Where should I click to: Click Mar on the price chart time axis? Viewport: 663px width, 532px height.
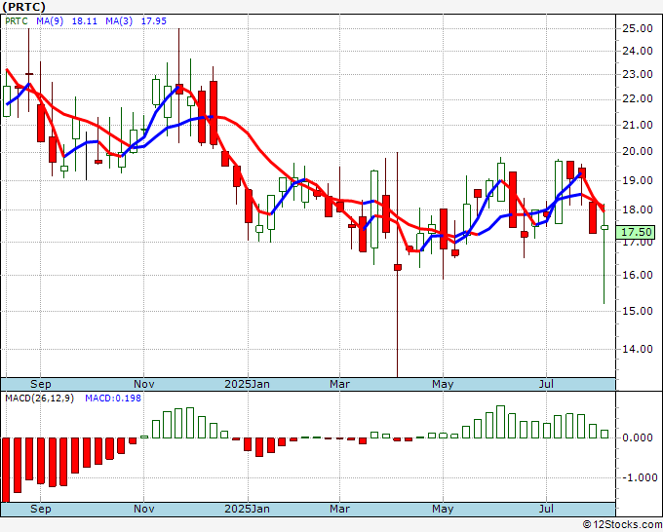(x=339, y=385)
